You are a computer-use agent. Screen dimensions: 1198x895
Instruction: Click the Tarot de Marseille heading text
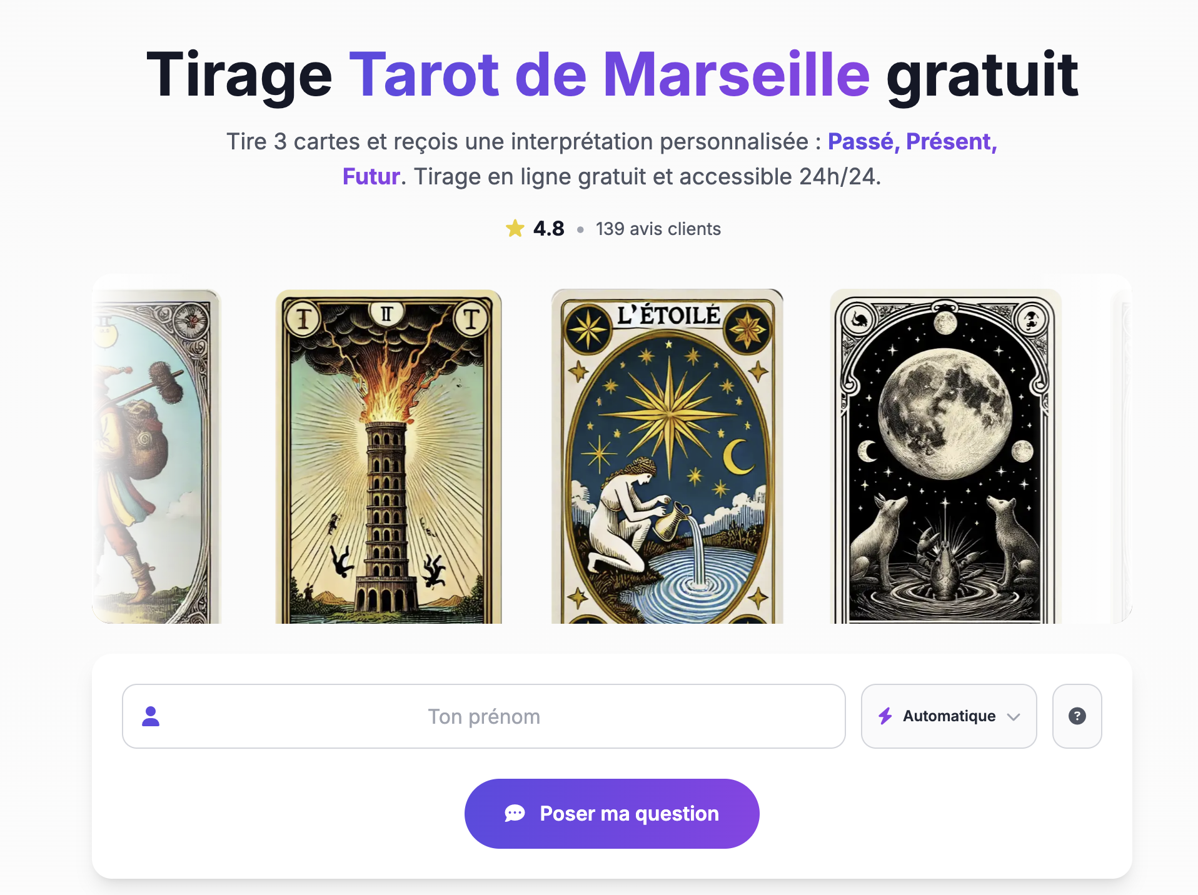click(610, 75)
